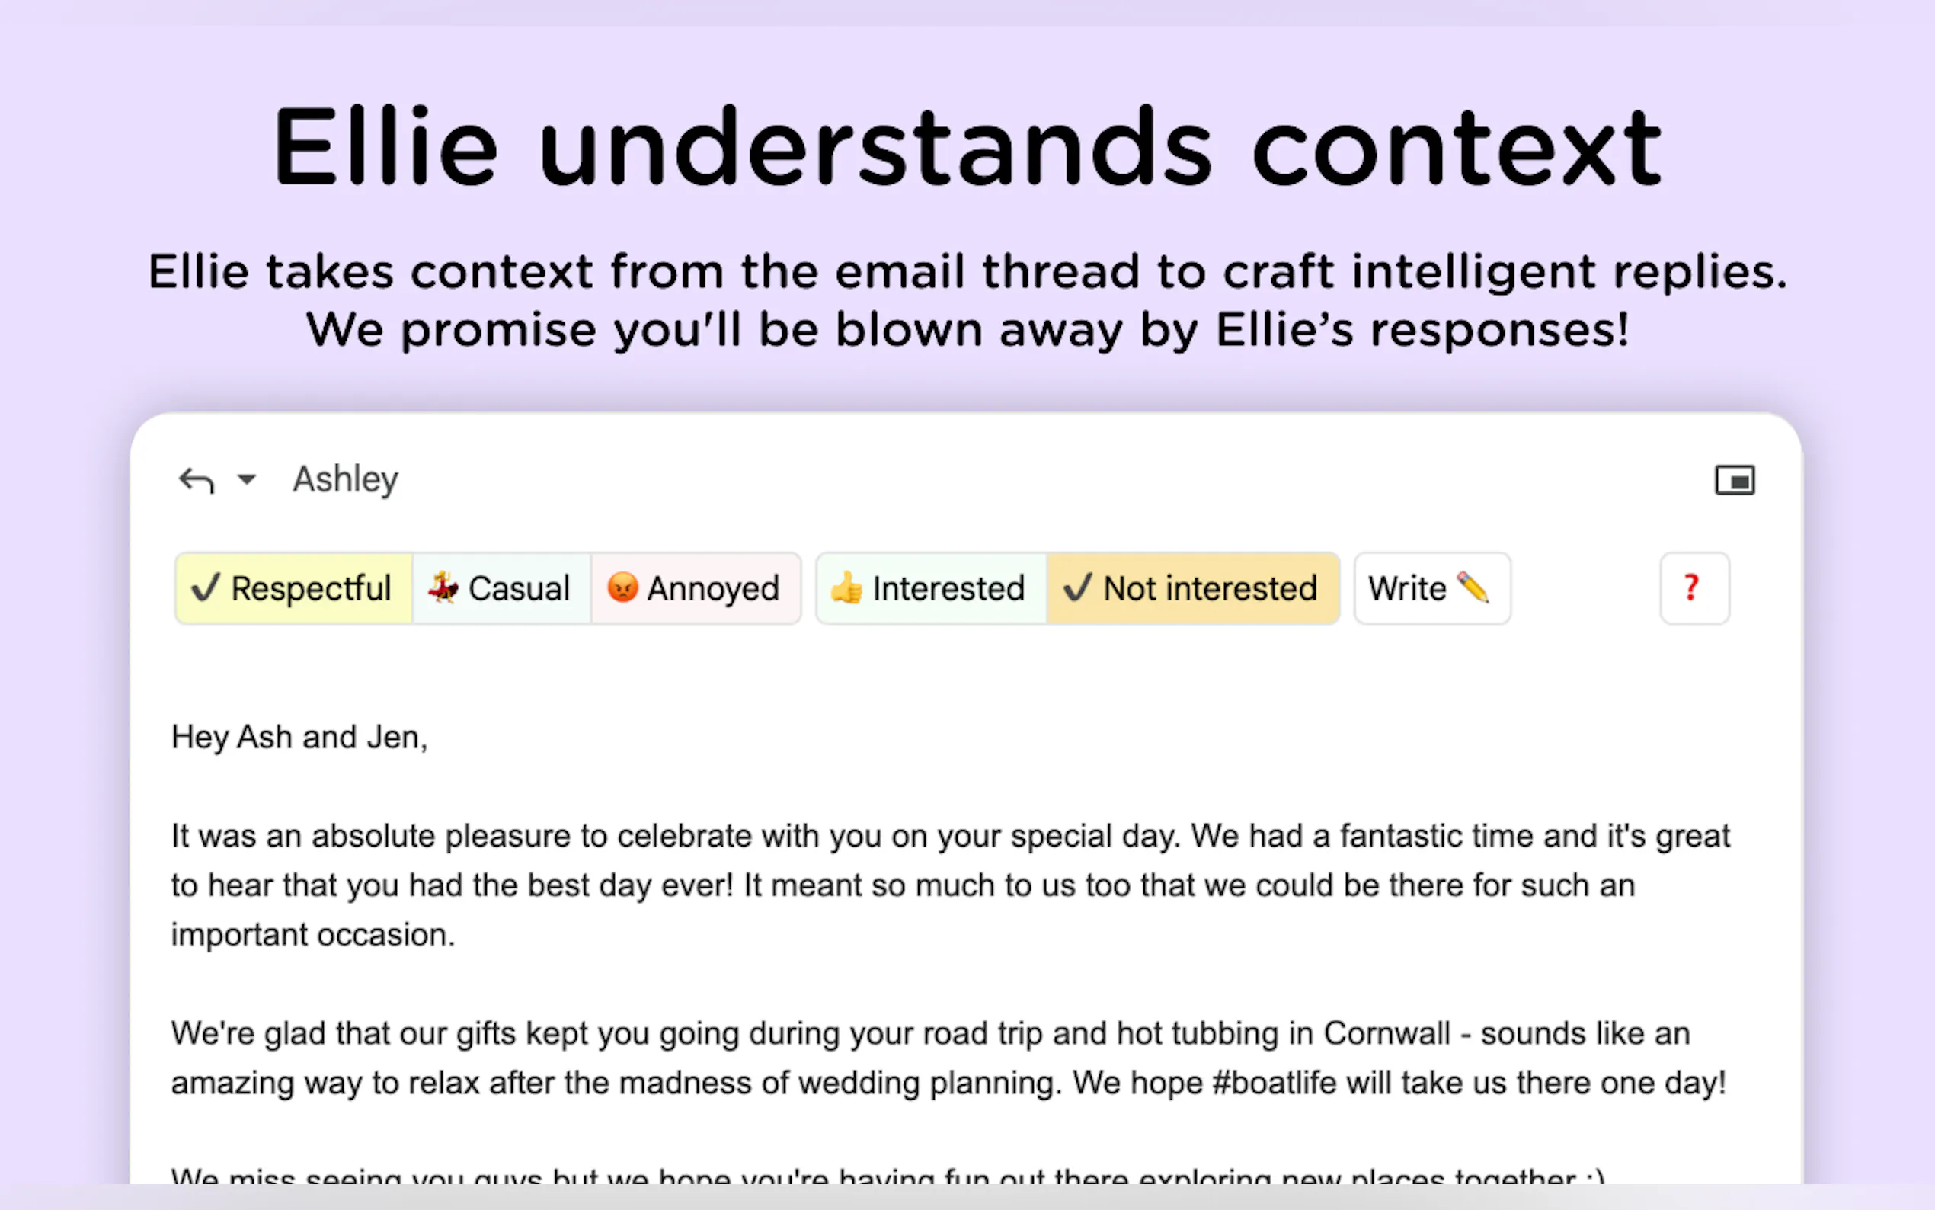This screenshot has height=1210, width=1935.
Task: Click the thumbs-up emoji on Interested
Action: [847, 588]
